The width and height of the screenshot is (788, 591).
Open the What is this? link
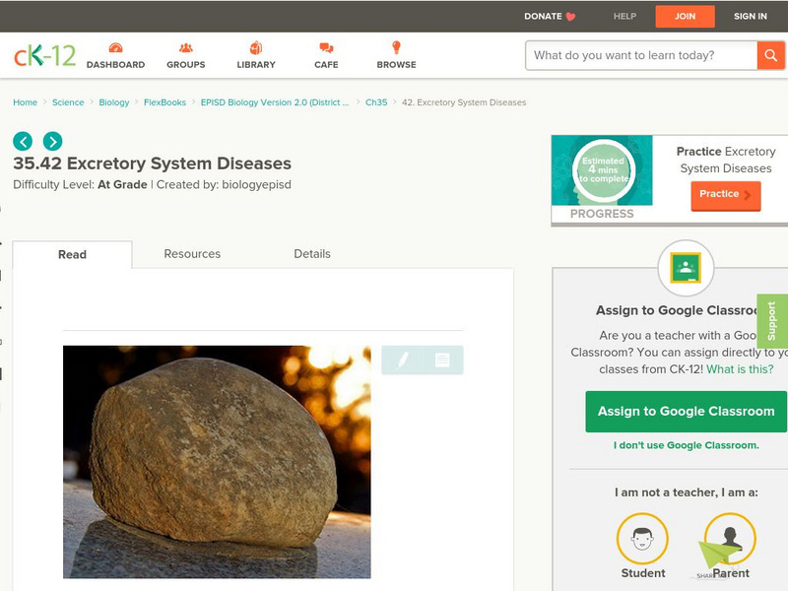click(740, 369)
